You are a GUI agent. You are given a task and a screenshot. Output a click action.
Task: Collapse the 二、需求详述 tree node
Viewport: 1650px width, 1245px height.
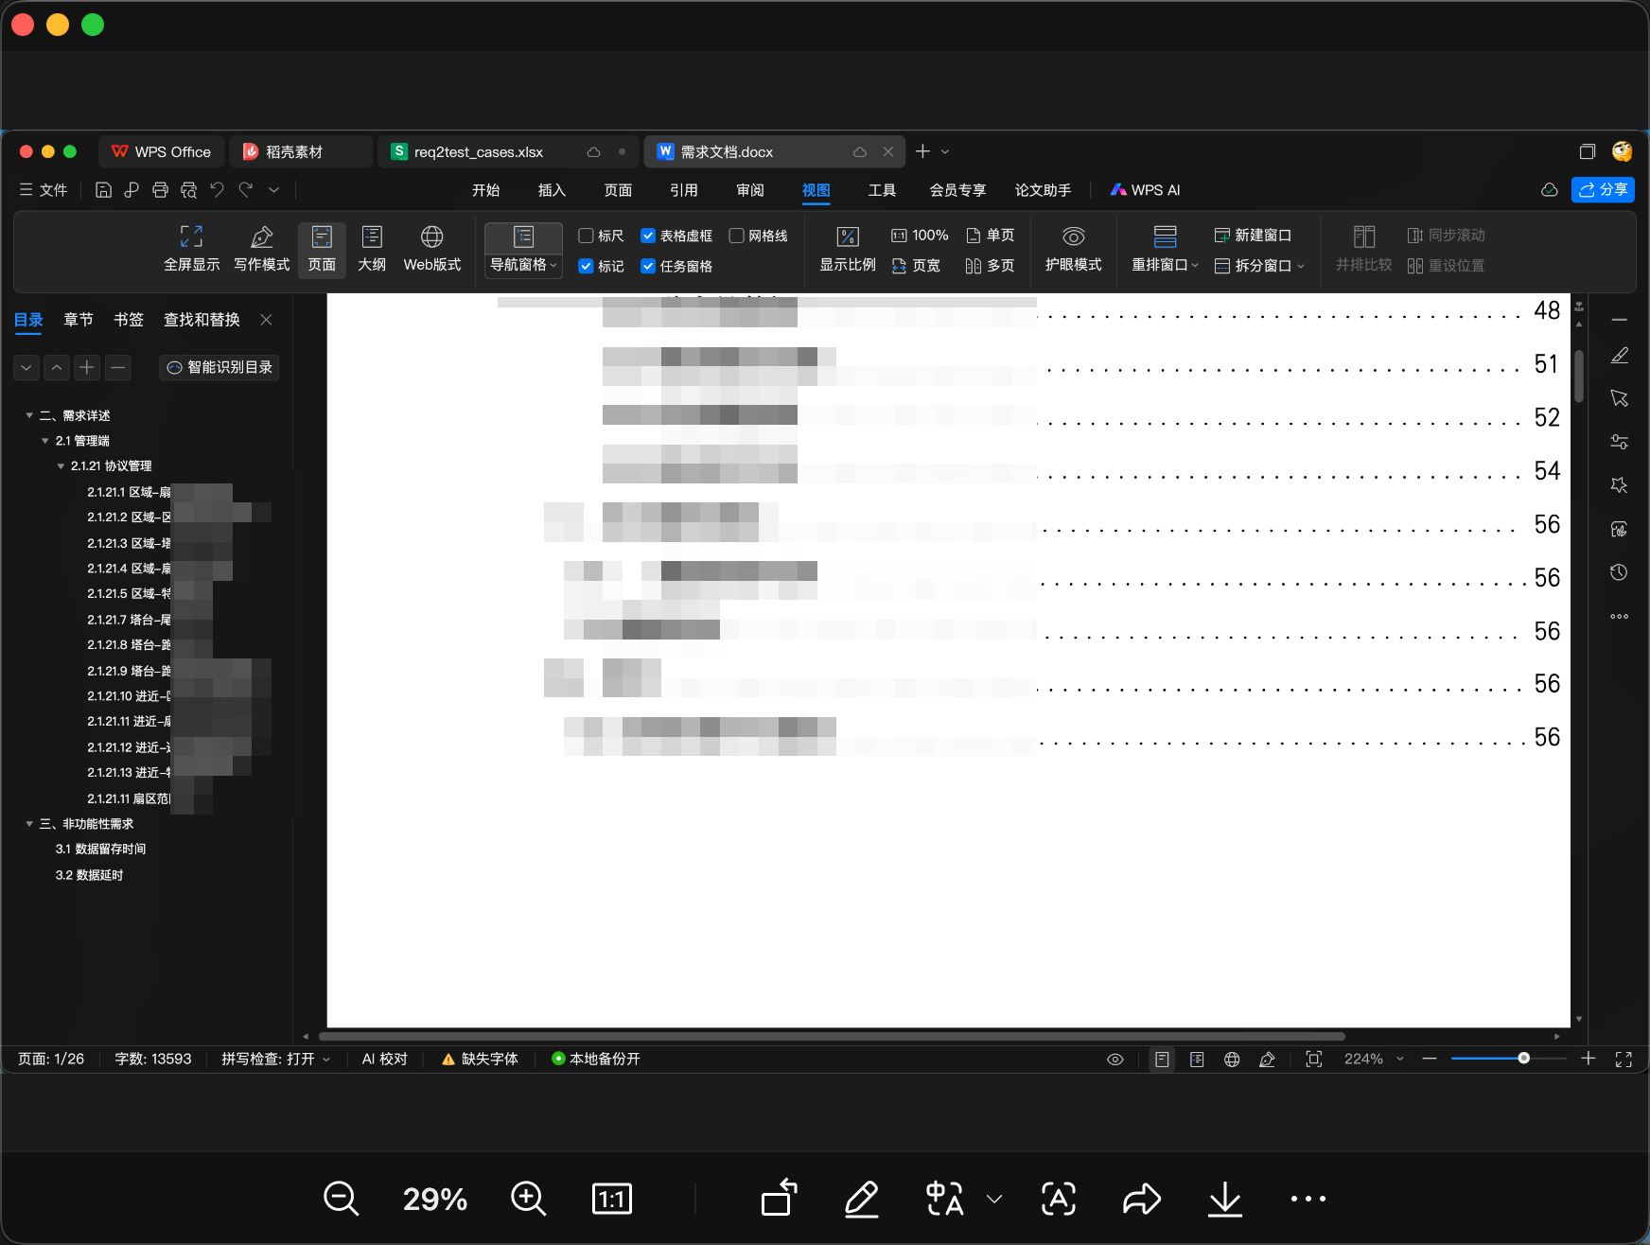pos(29,415)
